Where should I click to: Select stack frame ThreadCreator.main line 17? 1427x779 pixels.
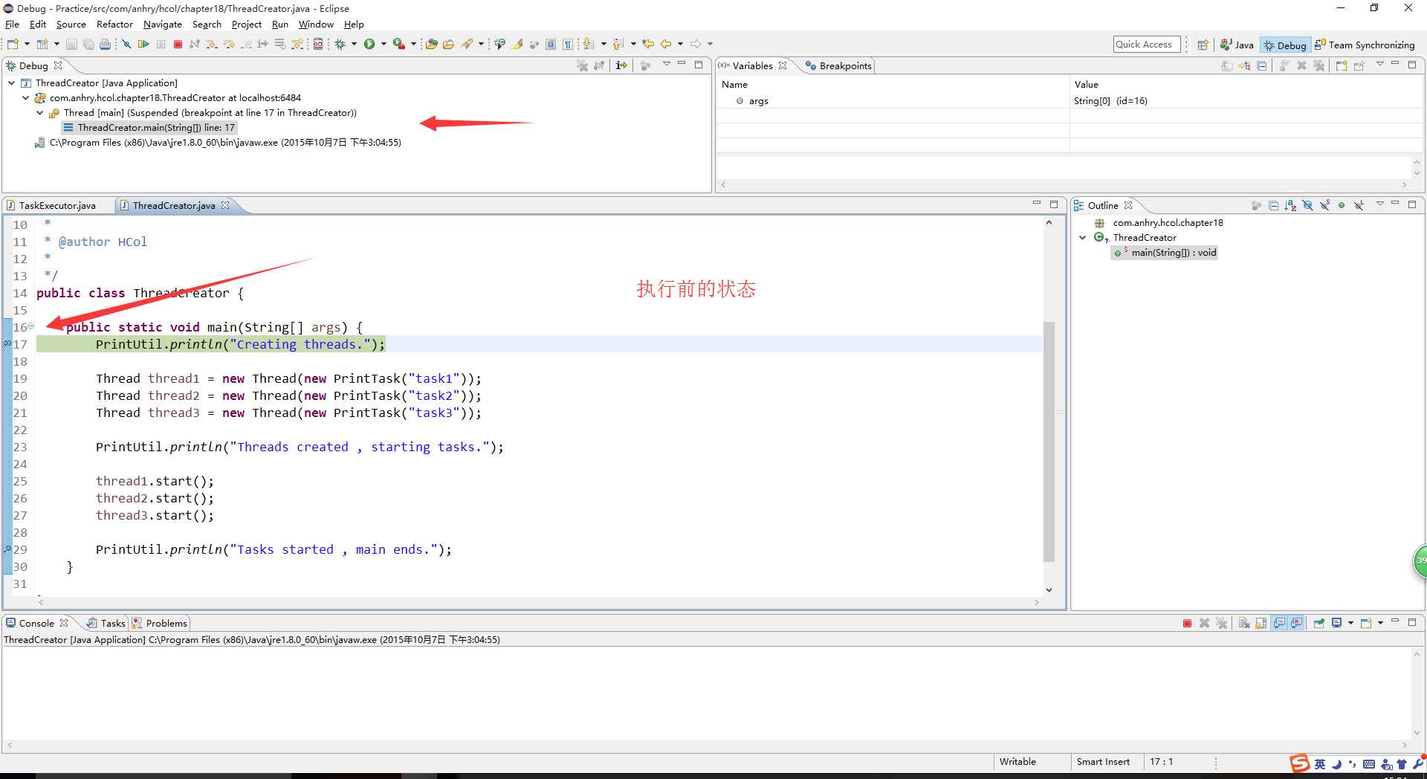pyautogui.click(x=149, y=128)
